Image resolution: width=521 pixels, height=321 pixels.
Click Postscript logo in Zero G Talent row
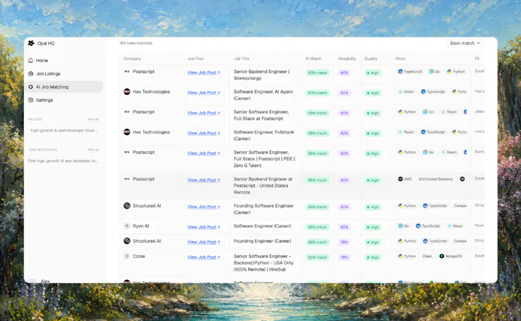[x=126, y=152]
